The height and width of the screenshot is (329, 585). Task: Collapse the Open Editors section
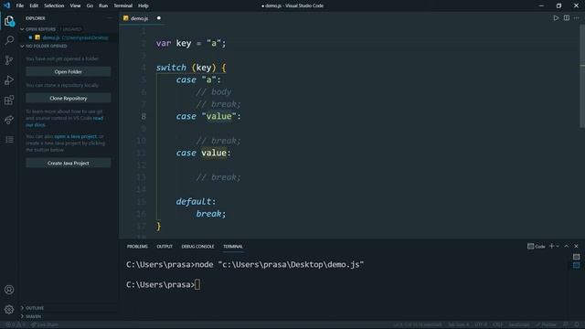click(x=22, y=29)
